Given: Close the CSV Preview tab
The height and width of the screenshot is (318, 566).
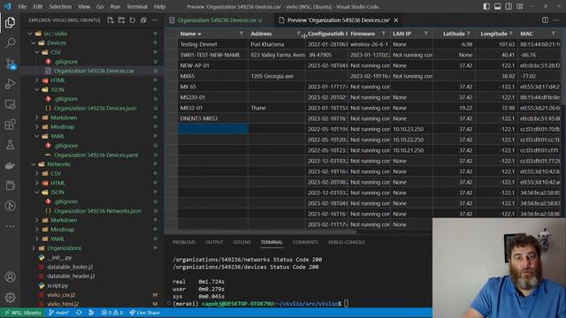Looking at the screenshot, I should coord(396,20).
